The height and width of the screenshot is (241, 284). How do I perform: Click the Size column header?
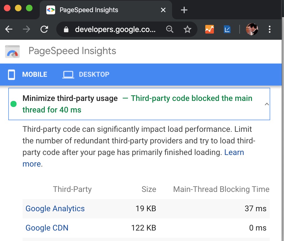click(x=149, y=189)
